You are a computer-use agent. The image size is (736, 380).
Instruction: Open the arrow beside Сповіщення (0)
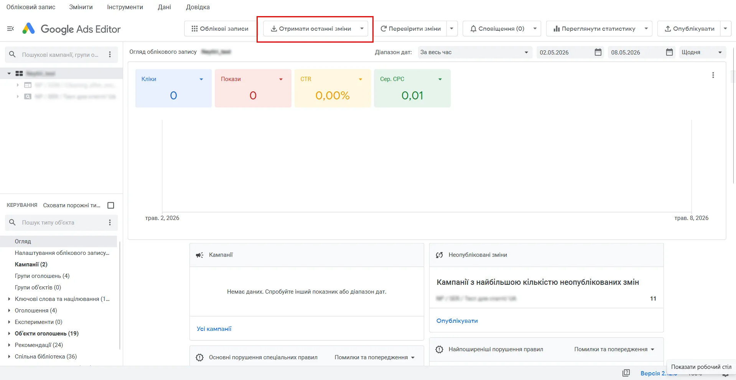point(535,29)
